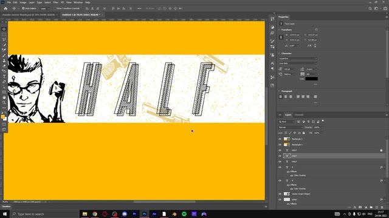Viewport: 389px width, 218px height.
Task: Open the Window menu
Action: [x=78, y=2]
